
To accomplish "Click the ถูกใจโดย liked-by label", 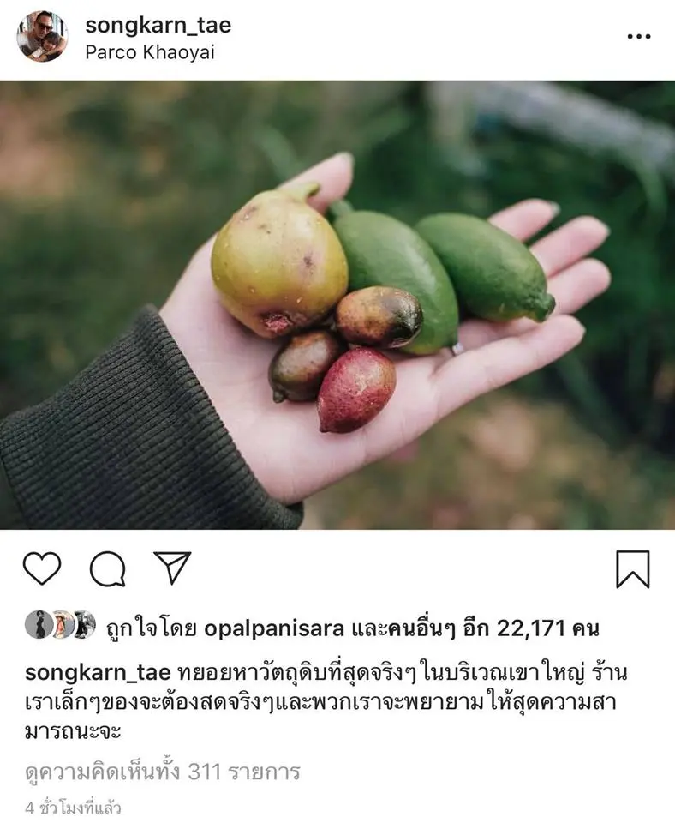I will [x=152, y=628].
